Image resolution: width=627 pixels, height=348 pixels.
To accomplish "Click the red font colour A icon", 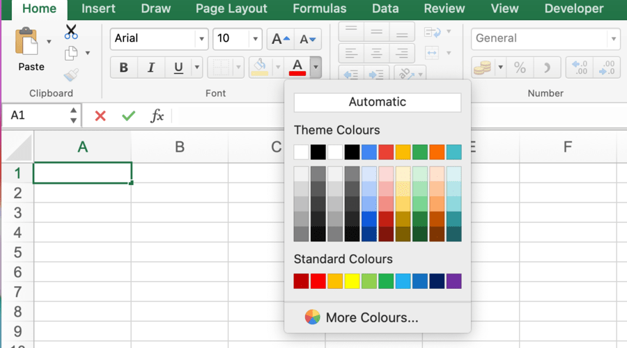I will tap(297, 67).
